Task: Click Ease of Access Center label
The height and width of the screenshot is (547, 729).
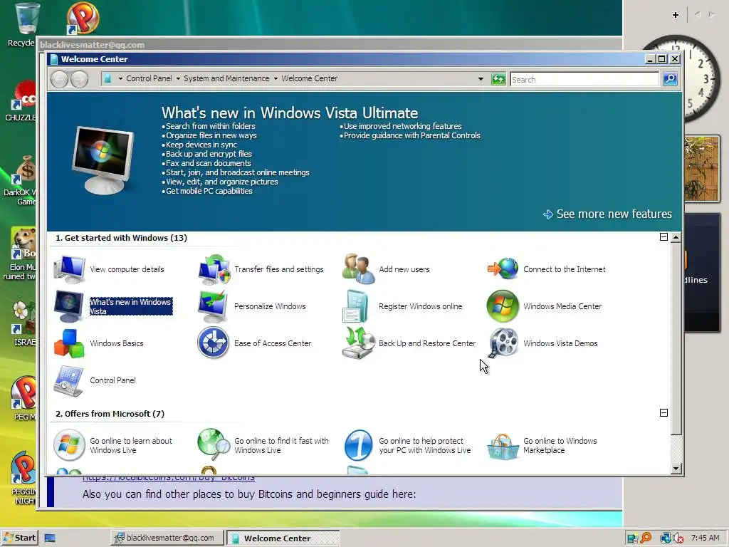Action: (273, 343)
